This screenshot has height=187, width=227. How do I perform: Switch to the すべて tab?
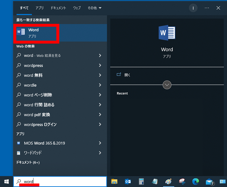[24, 8]
